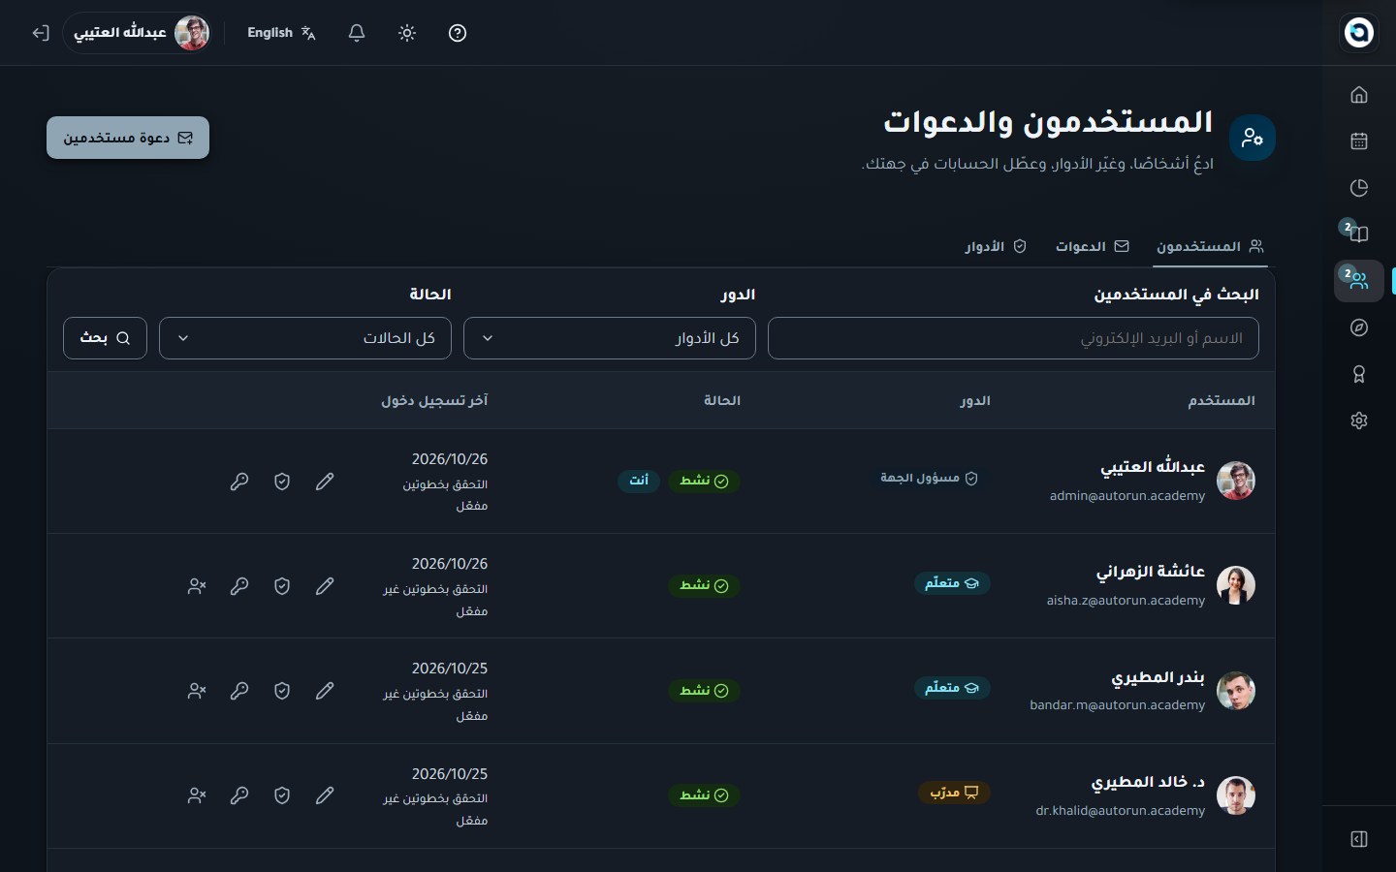Viewport: 1396px width, 872px height.
Task: Deactivate user icon for بندر المطيري
Action: coord(197,691)
